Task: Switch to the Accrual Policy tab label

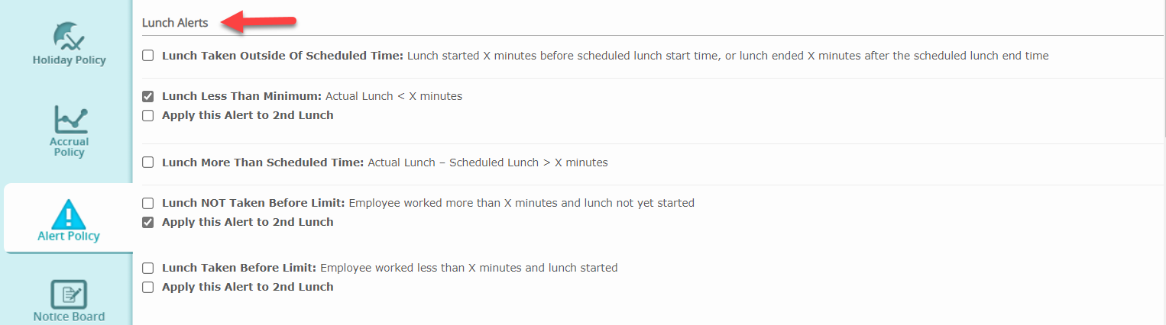Action: point(69,146)
